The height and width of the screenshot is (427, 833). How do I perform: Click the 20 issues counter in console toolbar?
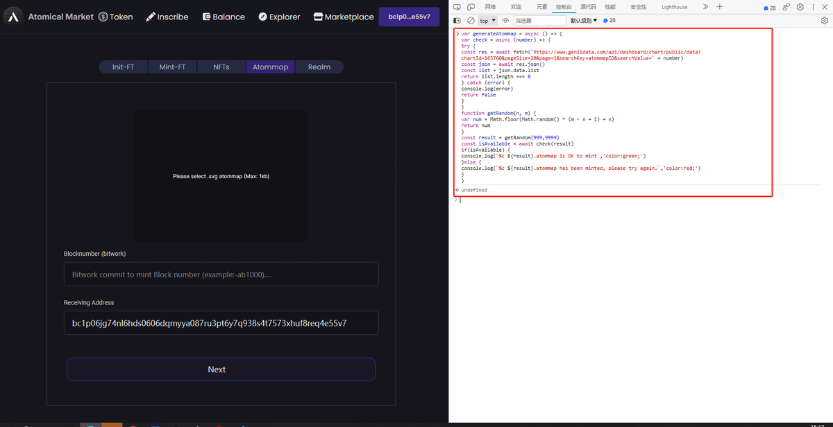point(609,21)
